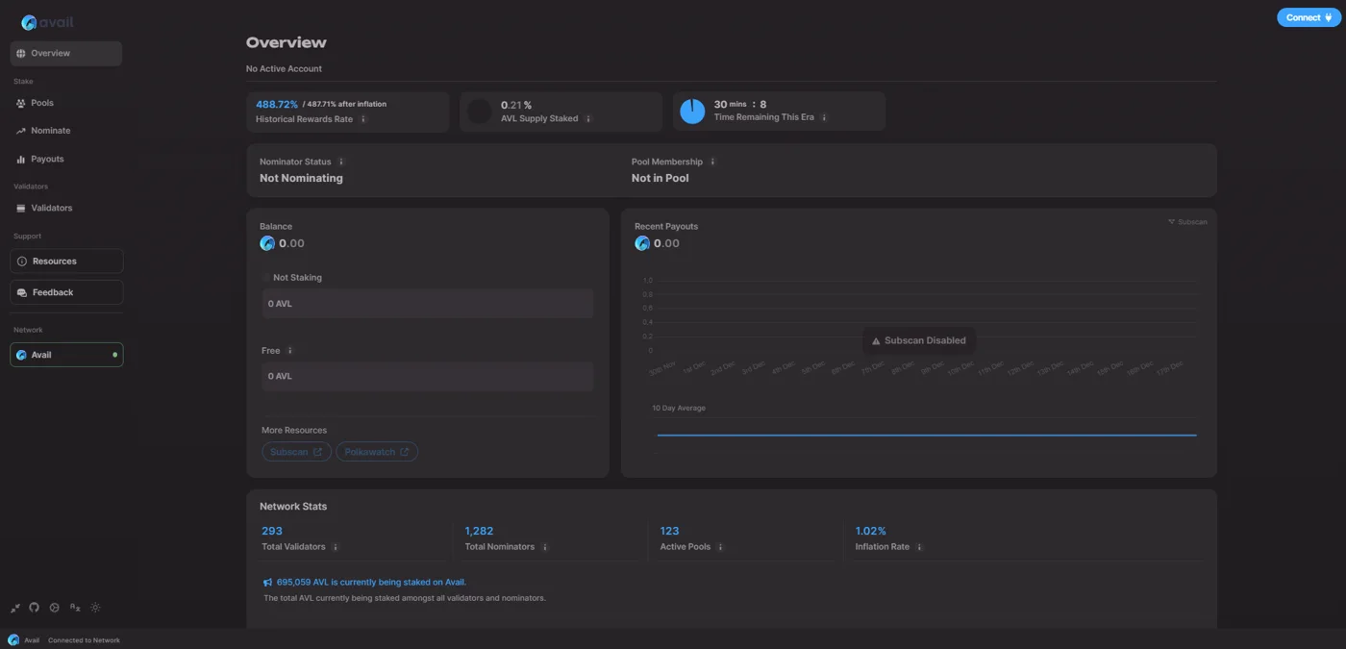Click the Not Nominating status text

coord(301,178)
